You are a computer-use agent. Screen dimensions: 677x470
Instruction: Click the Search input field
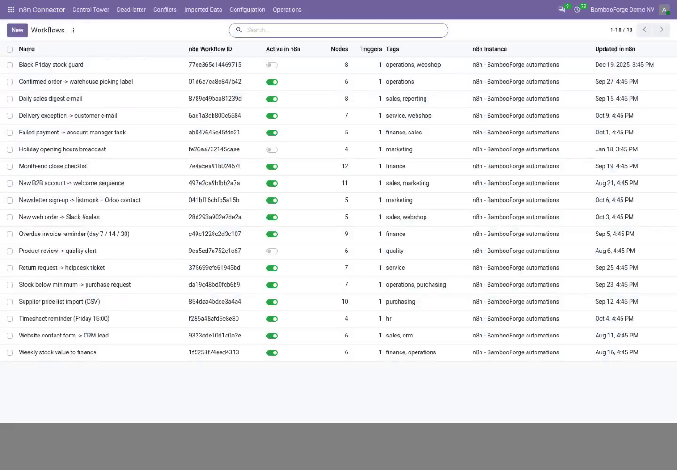[x=346, y=30]
